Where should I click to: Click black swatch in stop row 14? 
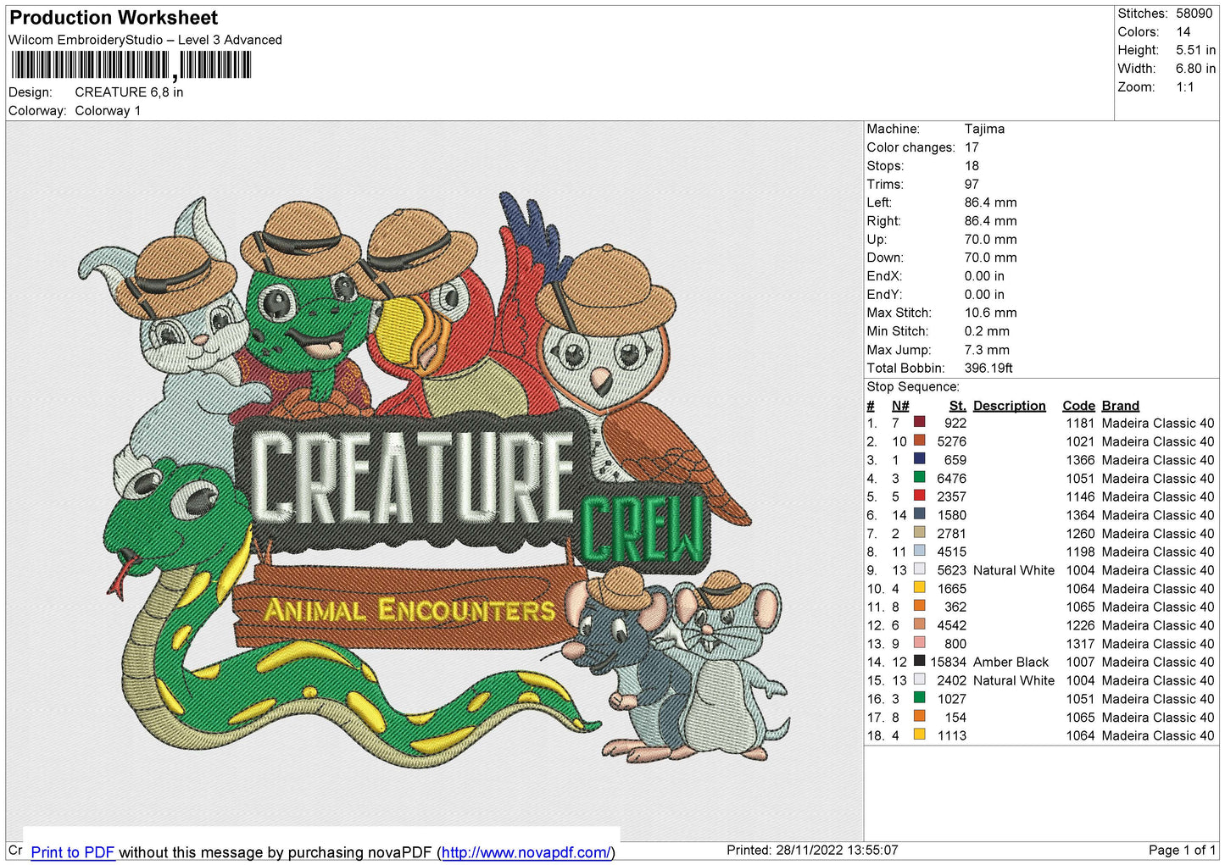pyautogui.click(x=919, y=661)
